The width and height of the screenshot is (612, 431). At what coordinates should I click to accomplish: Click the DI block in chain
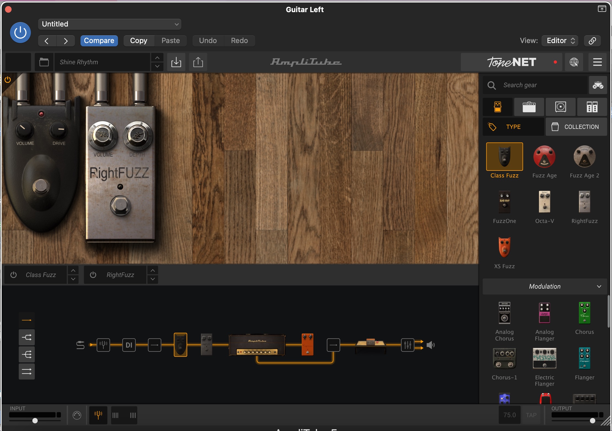click(129, 345)
